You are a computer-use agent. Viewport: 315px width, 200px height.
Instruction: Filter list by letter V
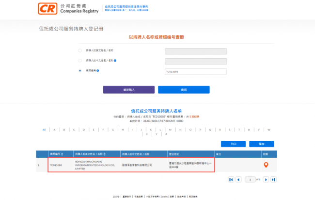click(x=259, y=130)
